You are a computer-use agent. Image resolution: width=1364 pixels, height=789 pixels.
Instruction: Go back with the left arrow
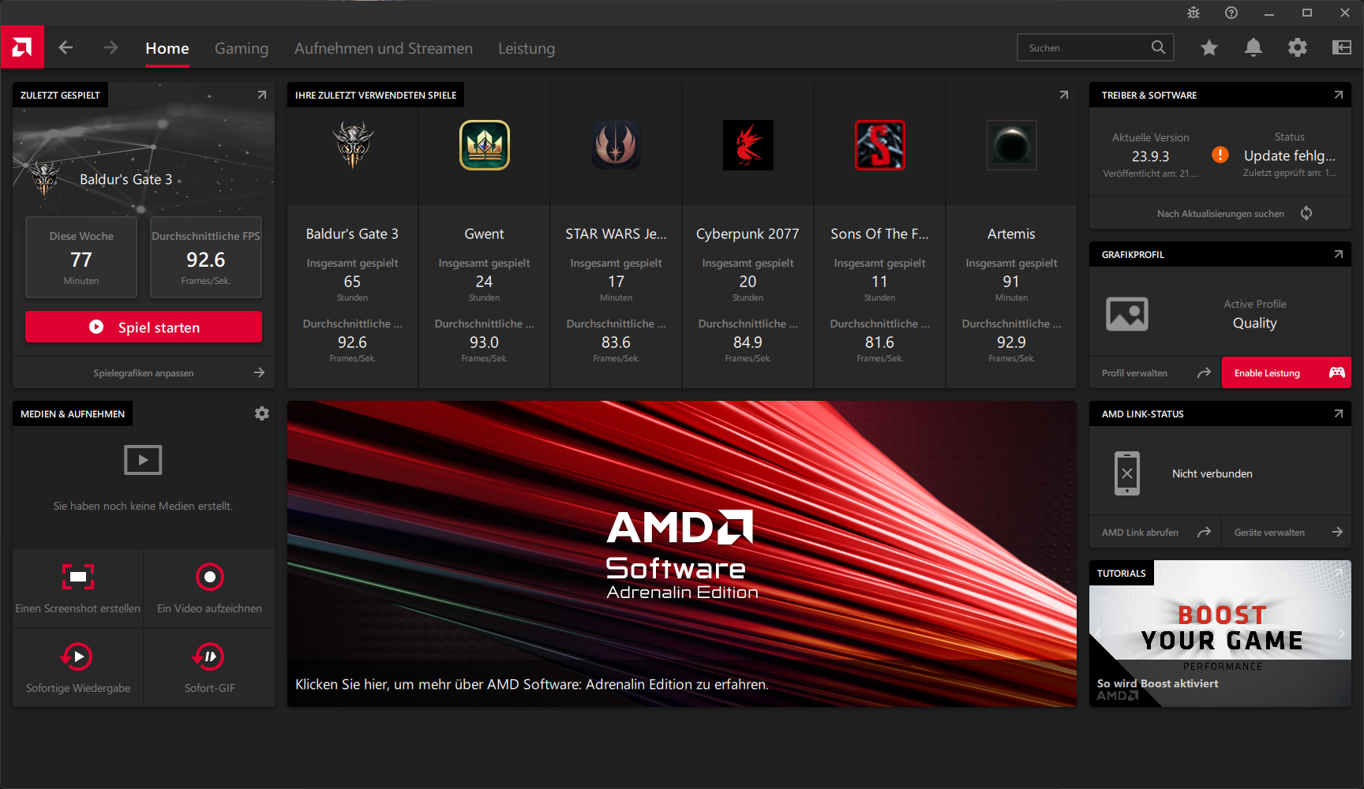tap(66, 47)
